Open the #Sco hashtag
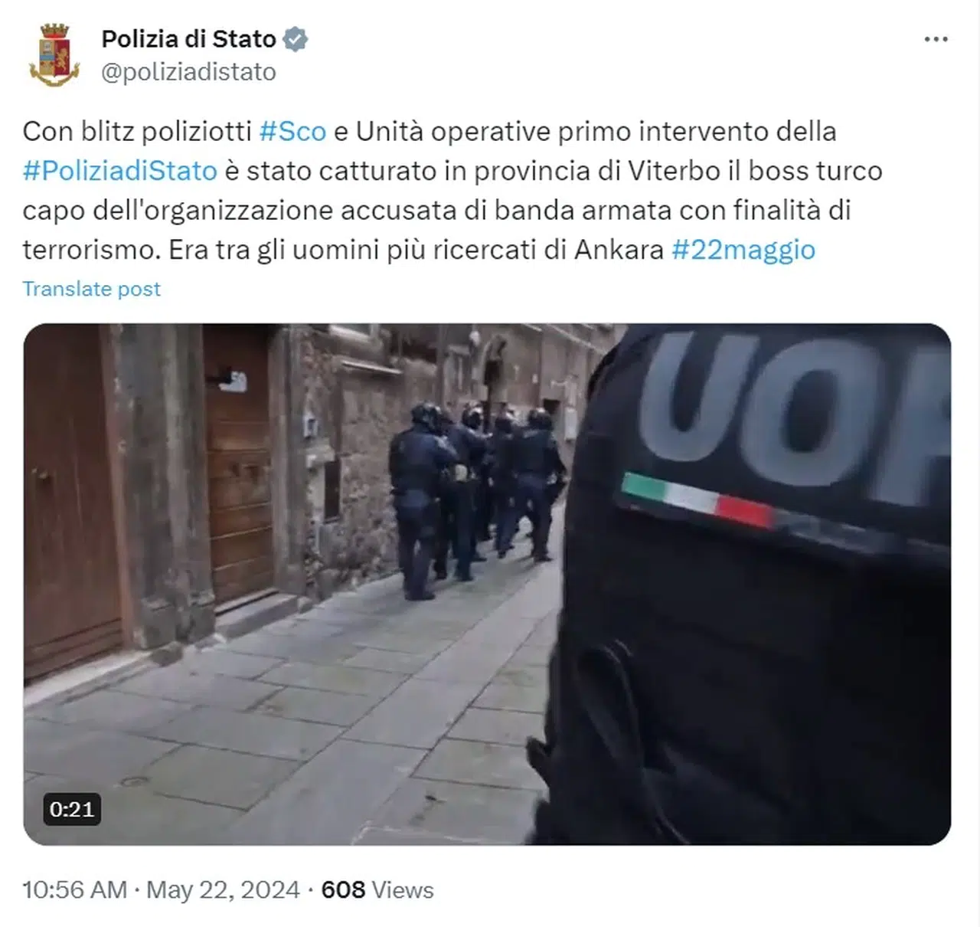Image resolution: width=980 pixels, height=927 pixels. pos(292,132)
